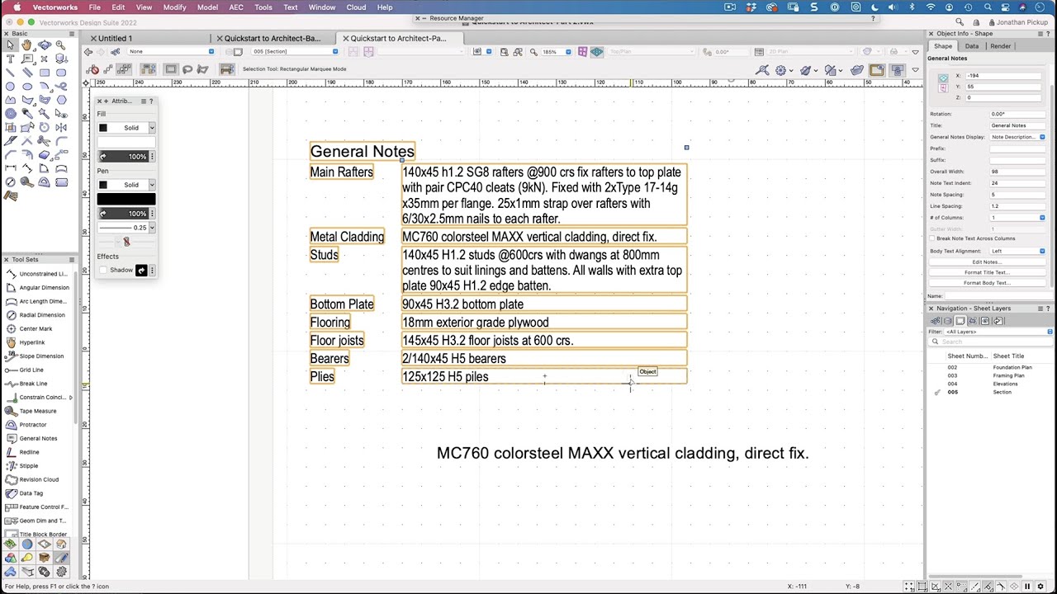
Task: Click the Format Body Text... button
Action: click(986, 283)
